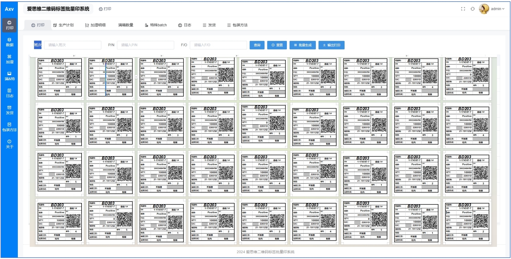511x259 pixels.
Task: Select 满&特 in the left sidebar
Action: tap(9, 76)
